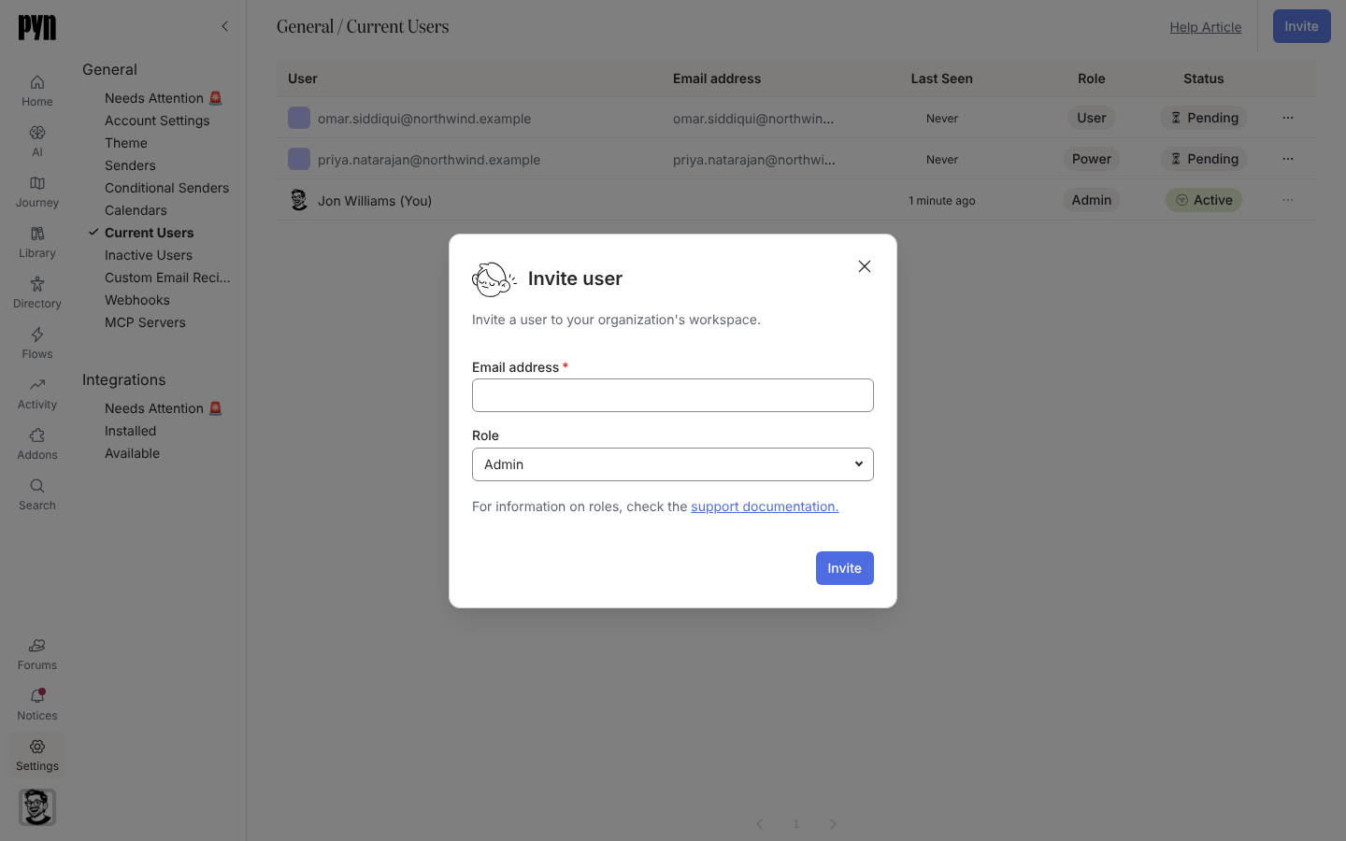The height and width of the screenshot is (841, 1346).
Task: Submit the Invite button in dialog
Action: tap(845, 568)
